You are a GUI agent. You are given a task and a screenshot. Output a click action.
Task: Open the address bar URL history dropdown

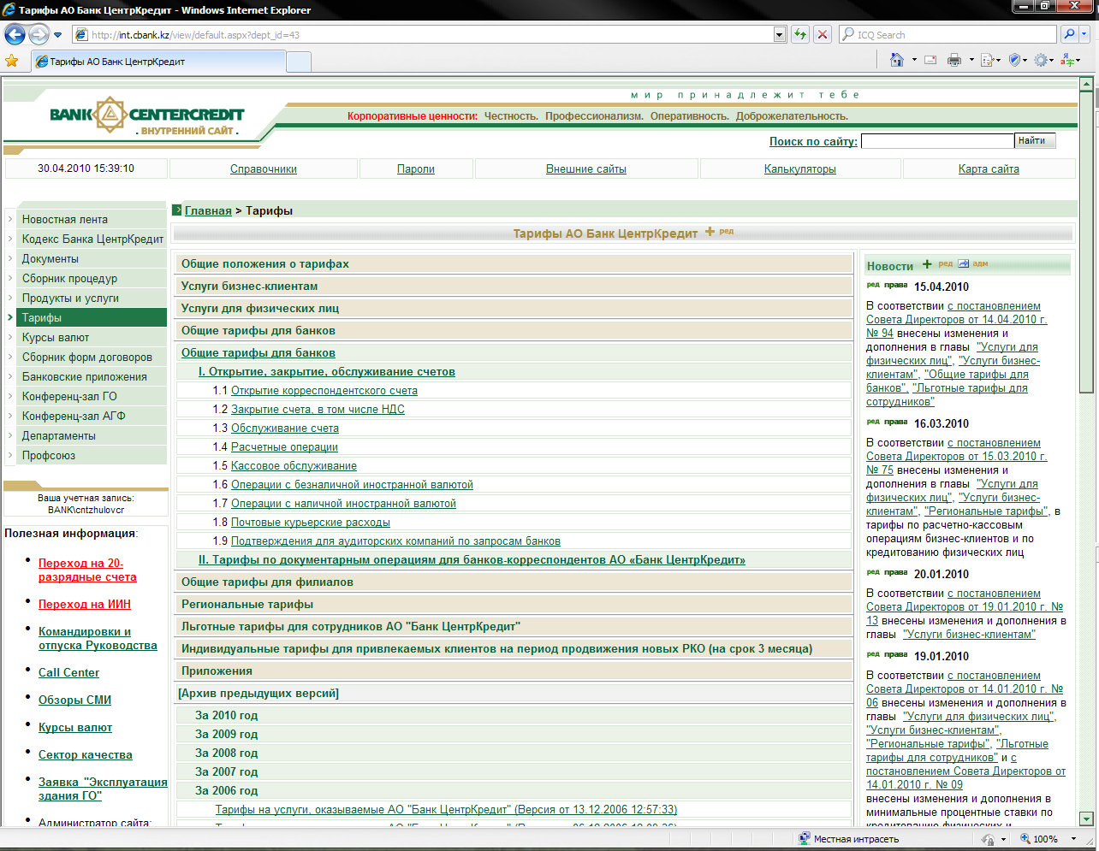coord(780,34)
